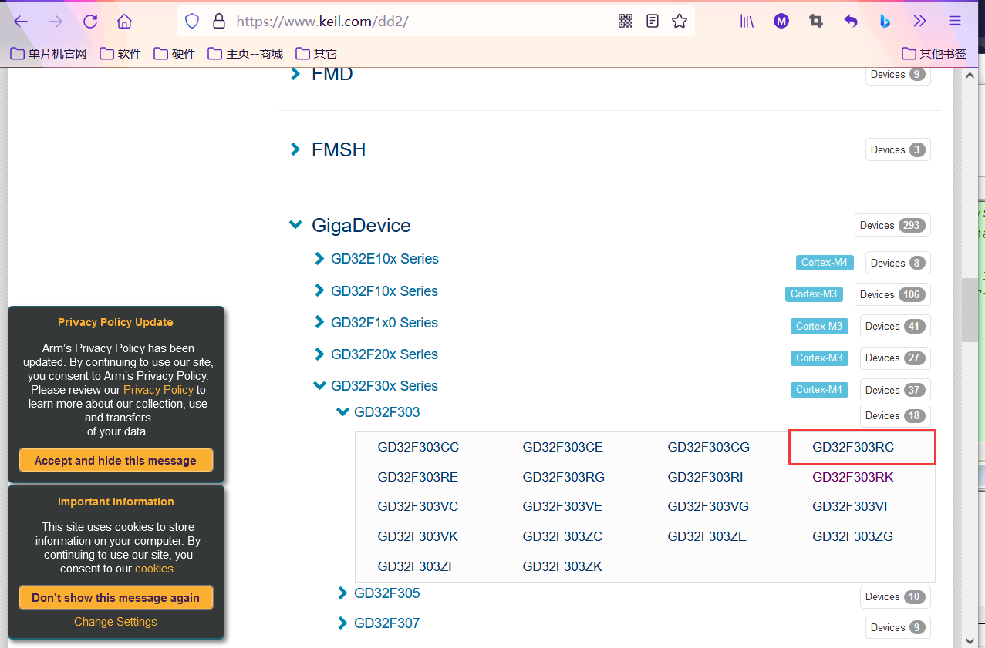The image size is (985, 648).
Task: Open the GD32F303CE device link
Action: coord(563,447)
